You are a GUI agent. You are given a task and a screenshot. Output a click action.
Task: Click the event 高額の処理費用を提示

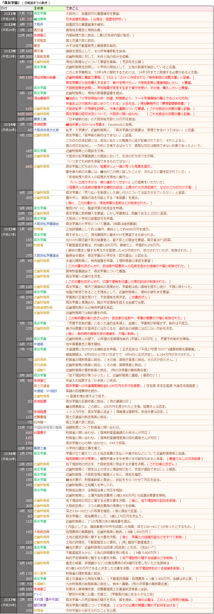[x=82, y=391]
